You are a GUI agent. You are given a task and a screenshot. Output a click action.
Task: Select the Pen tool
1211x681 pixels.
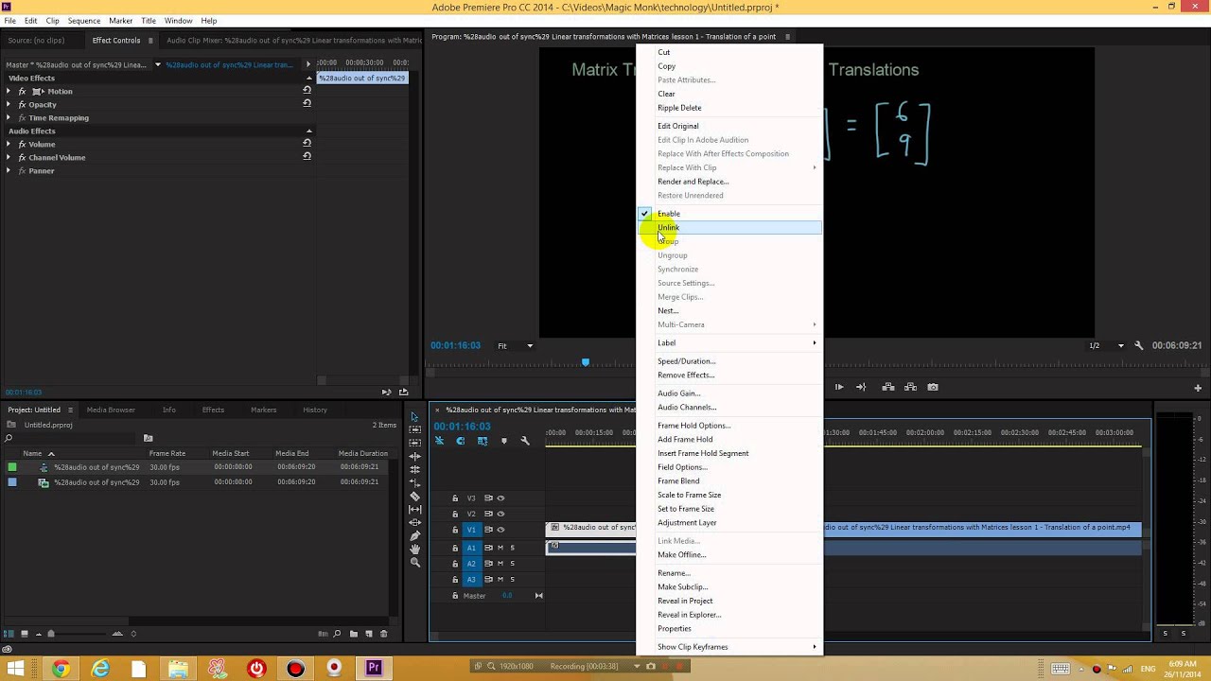[414, 536]
